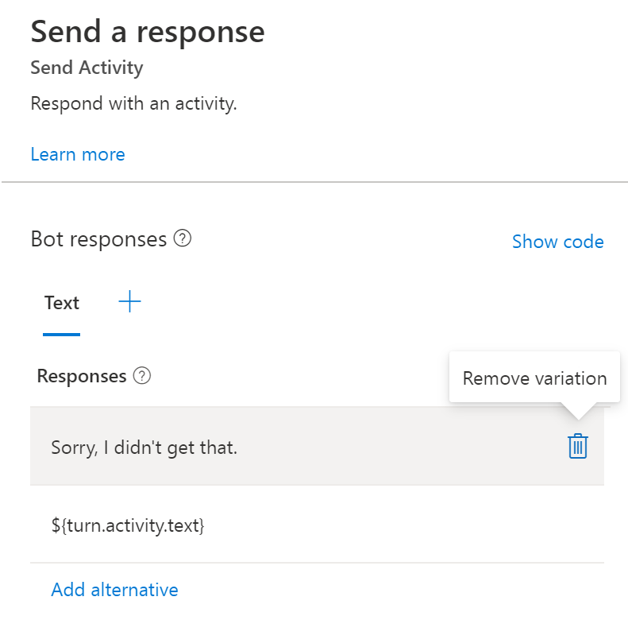This screenshot has width=628, height=620.
Task: Edit the ${turn.activity.text} response row
Action: [x=128, y=525]
